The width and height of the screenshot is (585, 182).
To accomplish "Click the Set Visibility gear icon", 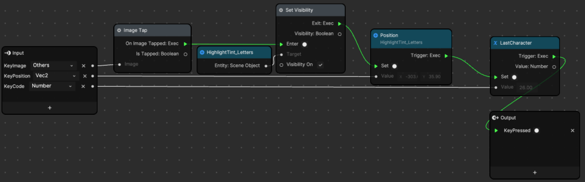I will (x=281, y=10).
